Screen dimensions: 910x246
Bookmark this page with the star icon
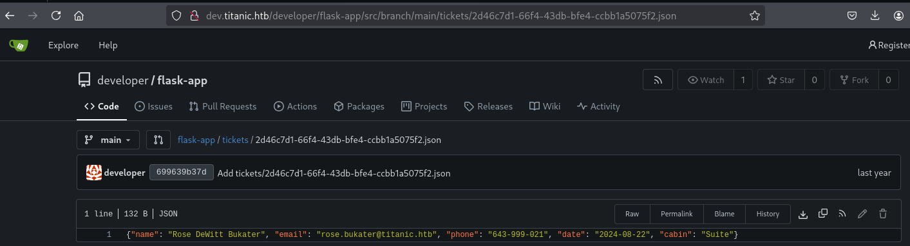click(x=755, y=15)
